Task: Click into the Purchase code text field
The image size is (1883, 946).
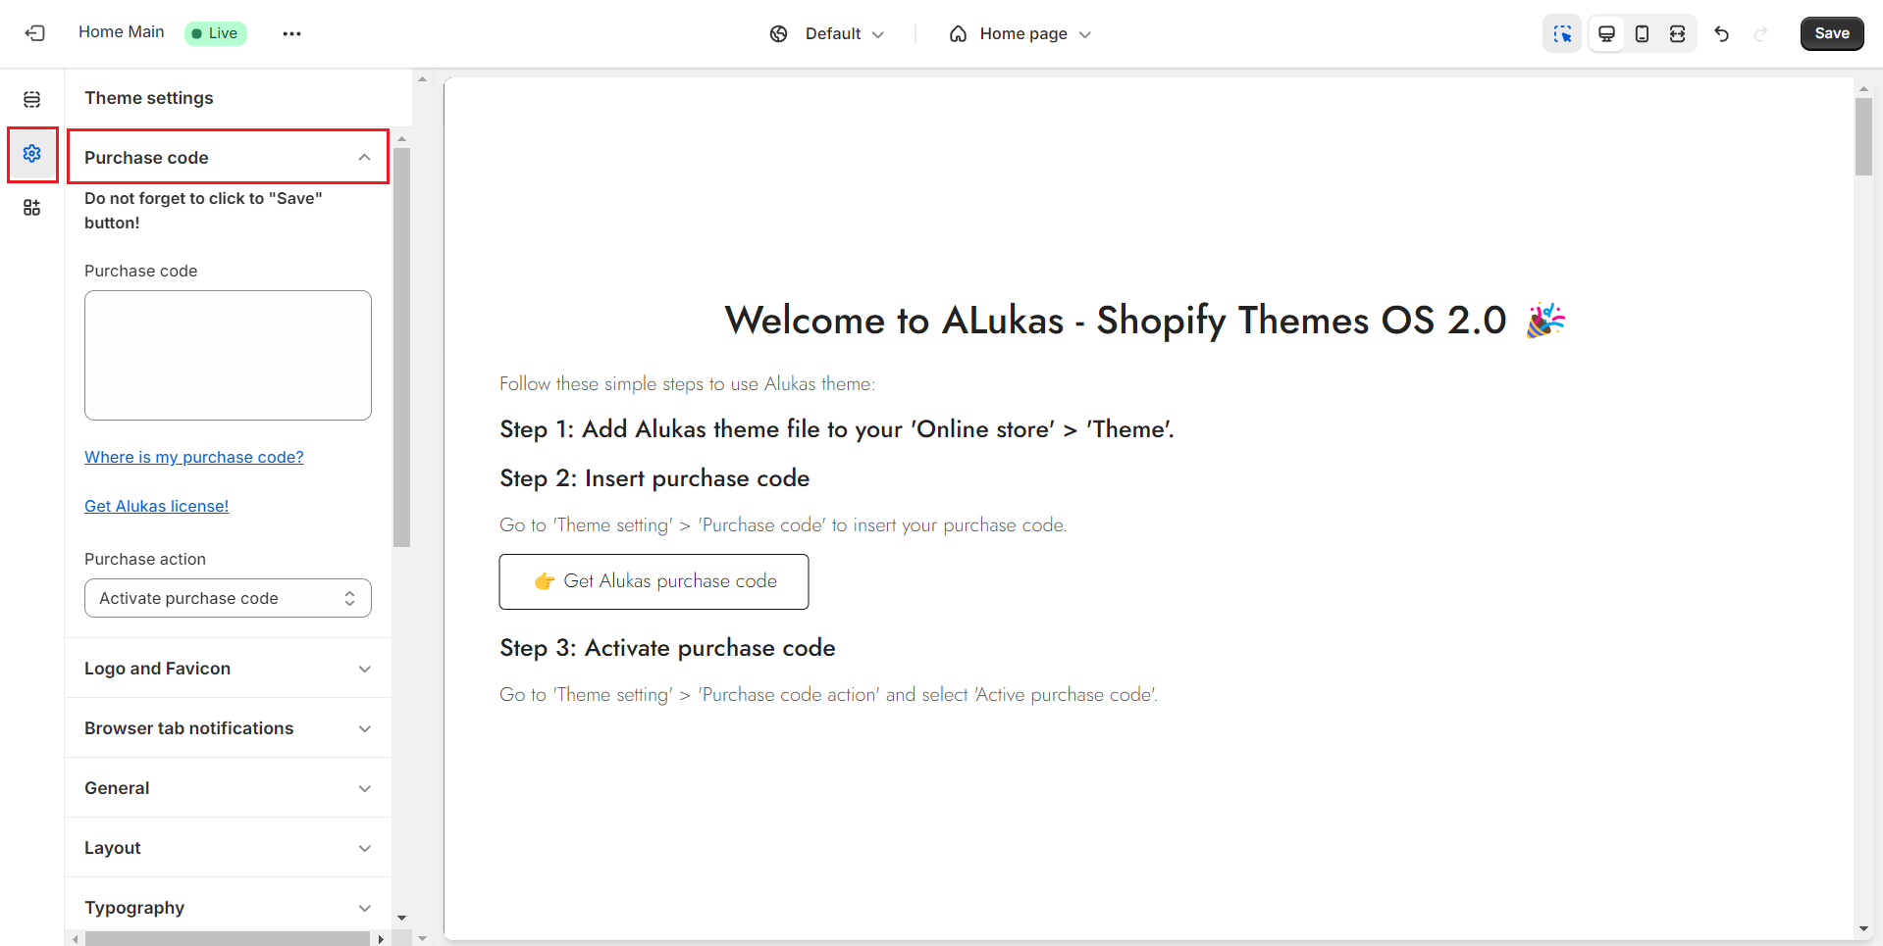Action: (228, 355)
